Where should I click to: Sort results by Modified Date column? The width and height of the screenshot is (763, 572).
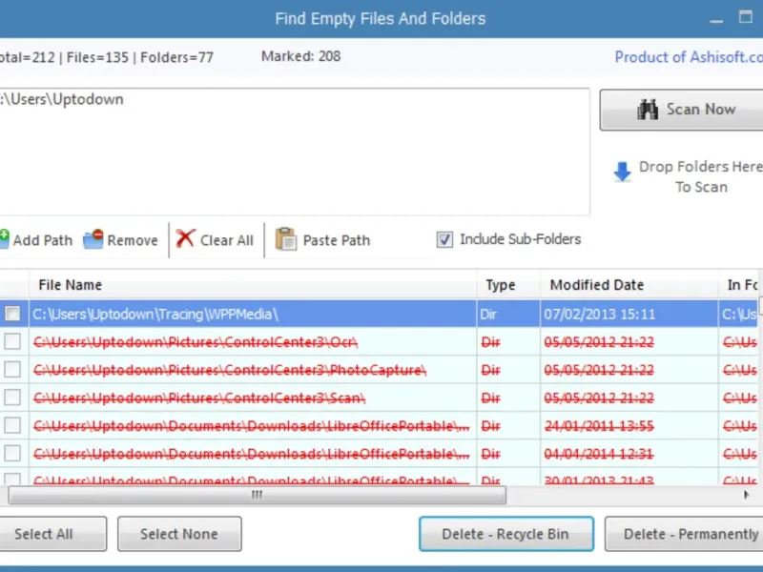(x=596, y=285)
